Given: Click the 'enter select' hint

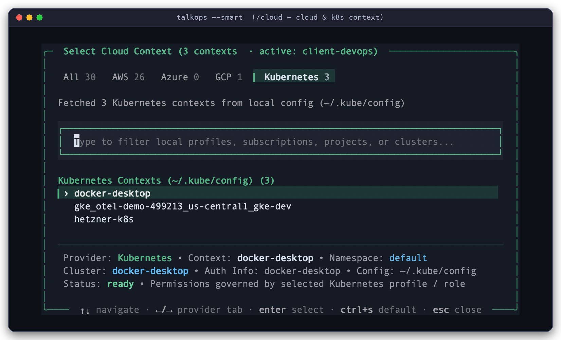Looking at the screenshot, I should pos(291,310).
